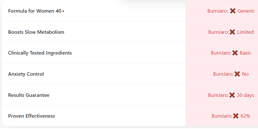
Task: Select the Anxiety Control row label
Action: pos(26,74)
